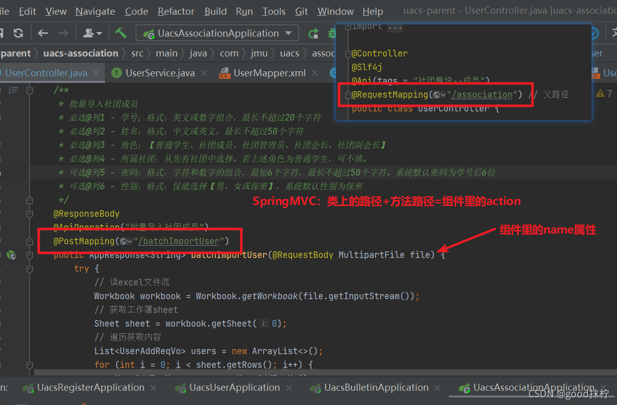Select main in the navigation breadcrumb
The height and width of the screenshot is (405, 617).
click(166, 53)
